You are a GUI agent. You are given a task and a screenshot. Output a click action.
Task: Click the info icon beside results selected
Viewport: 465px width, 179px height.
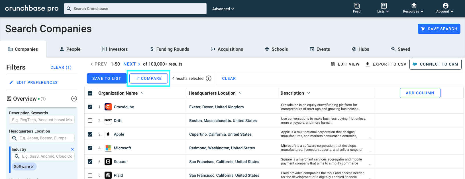click(209, 78)
